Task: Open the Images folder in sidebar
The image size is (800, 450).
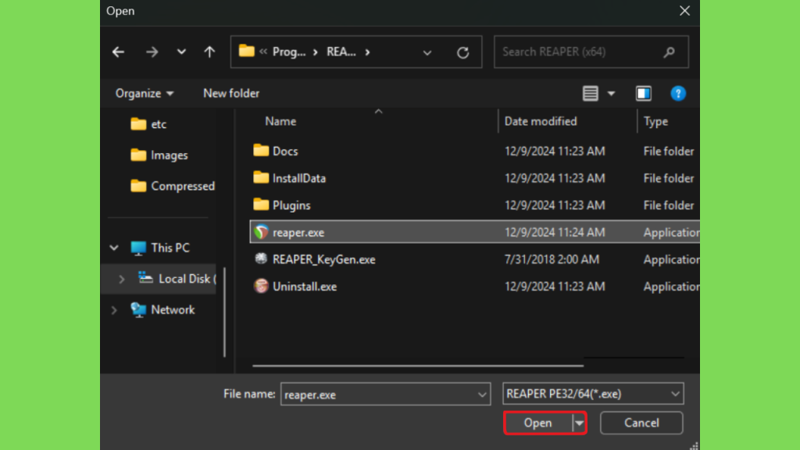Action: (x=159, y=155)
